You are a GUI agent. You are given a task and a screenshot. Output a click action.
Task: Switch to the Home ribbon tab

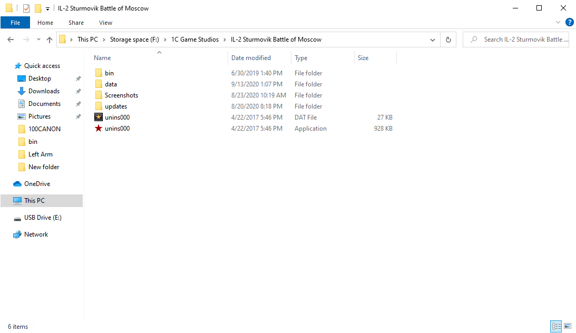45,23
